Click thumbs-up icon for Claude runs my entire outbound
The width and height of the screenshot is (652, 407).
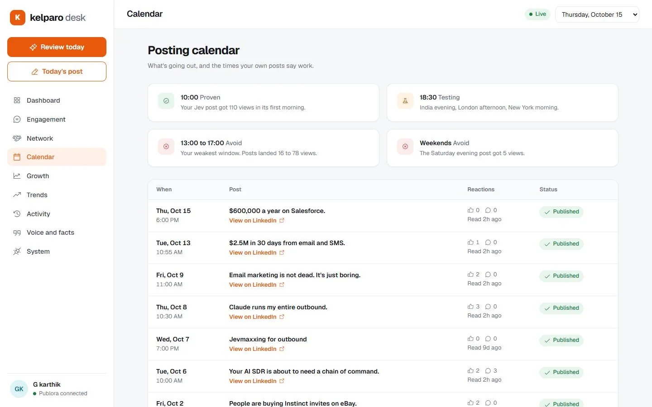[x=470, y=307]
